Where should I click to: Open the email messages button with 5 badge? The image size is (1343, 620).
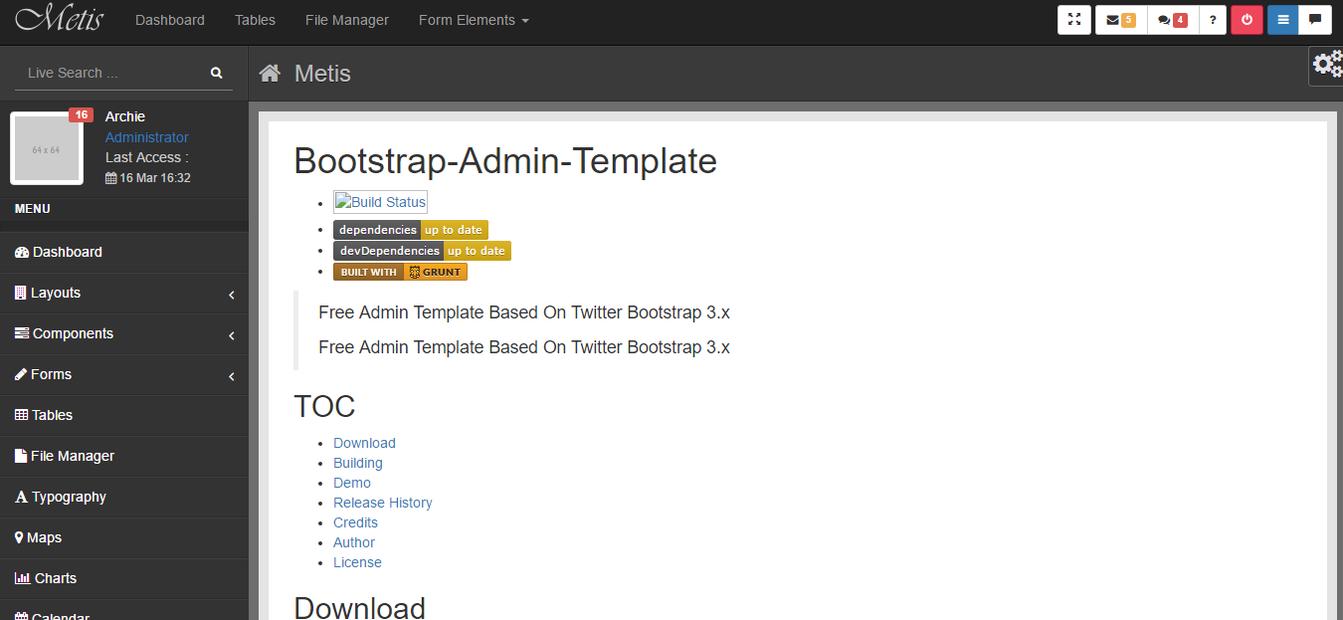tap(1121, 20)
